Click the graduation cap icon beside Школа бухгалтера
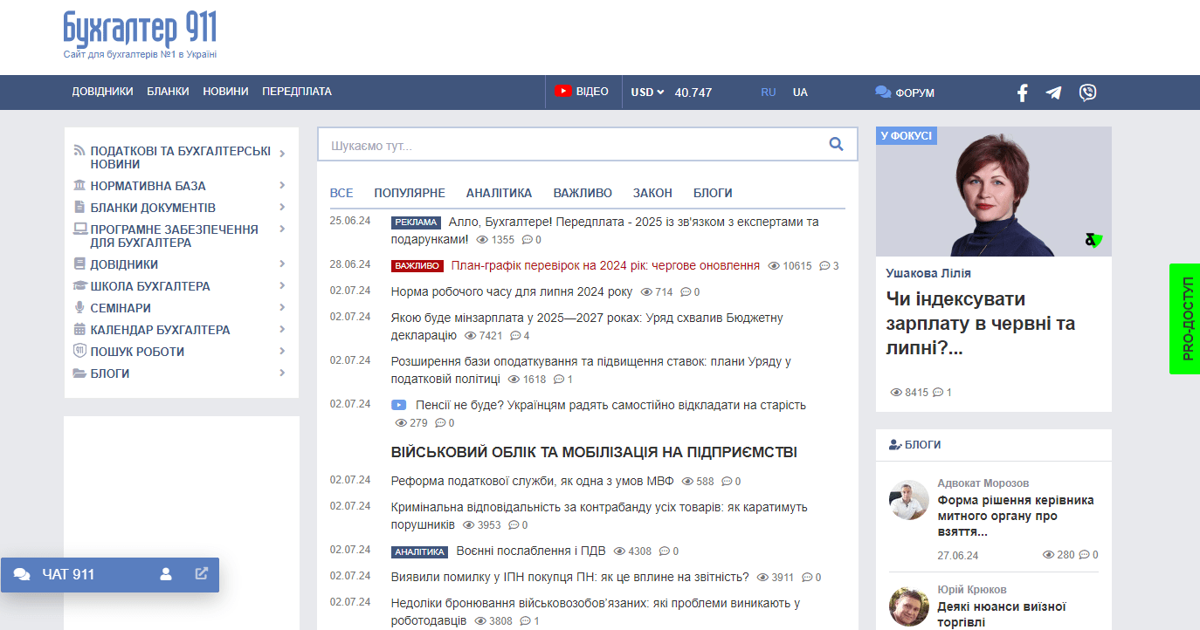Screen dimensions: 1200x630 point(79,286)
